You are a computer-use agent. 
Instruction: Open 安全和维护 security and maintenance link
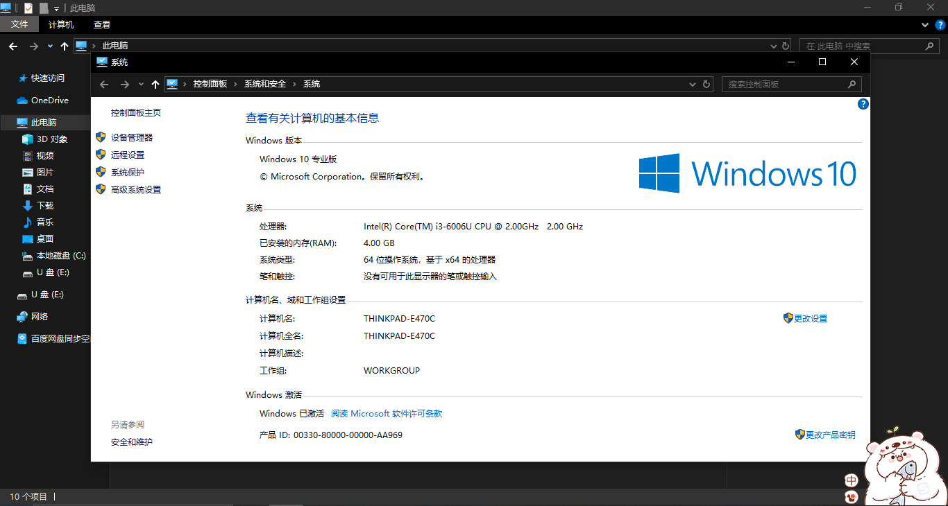point(132,442)
